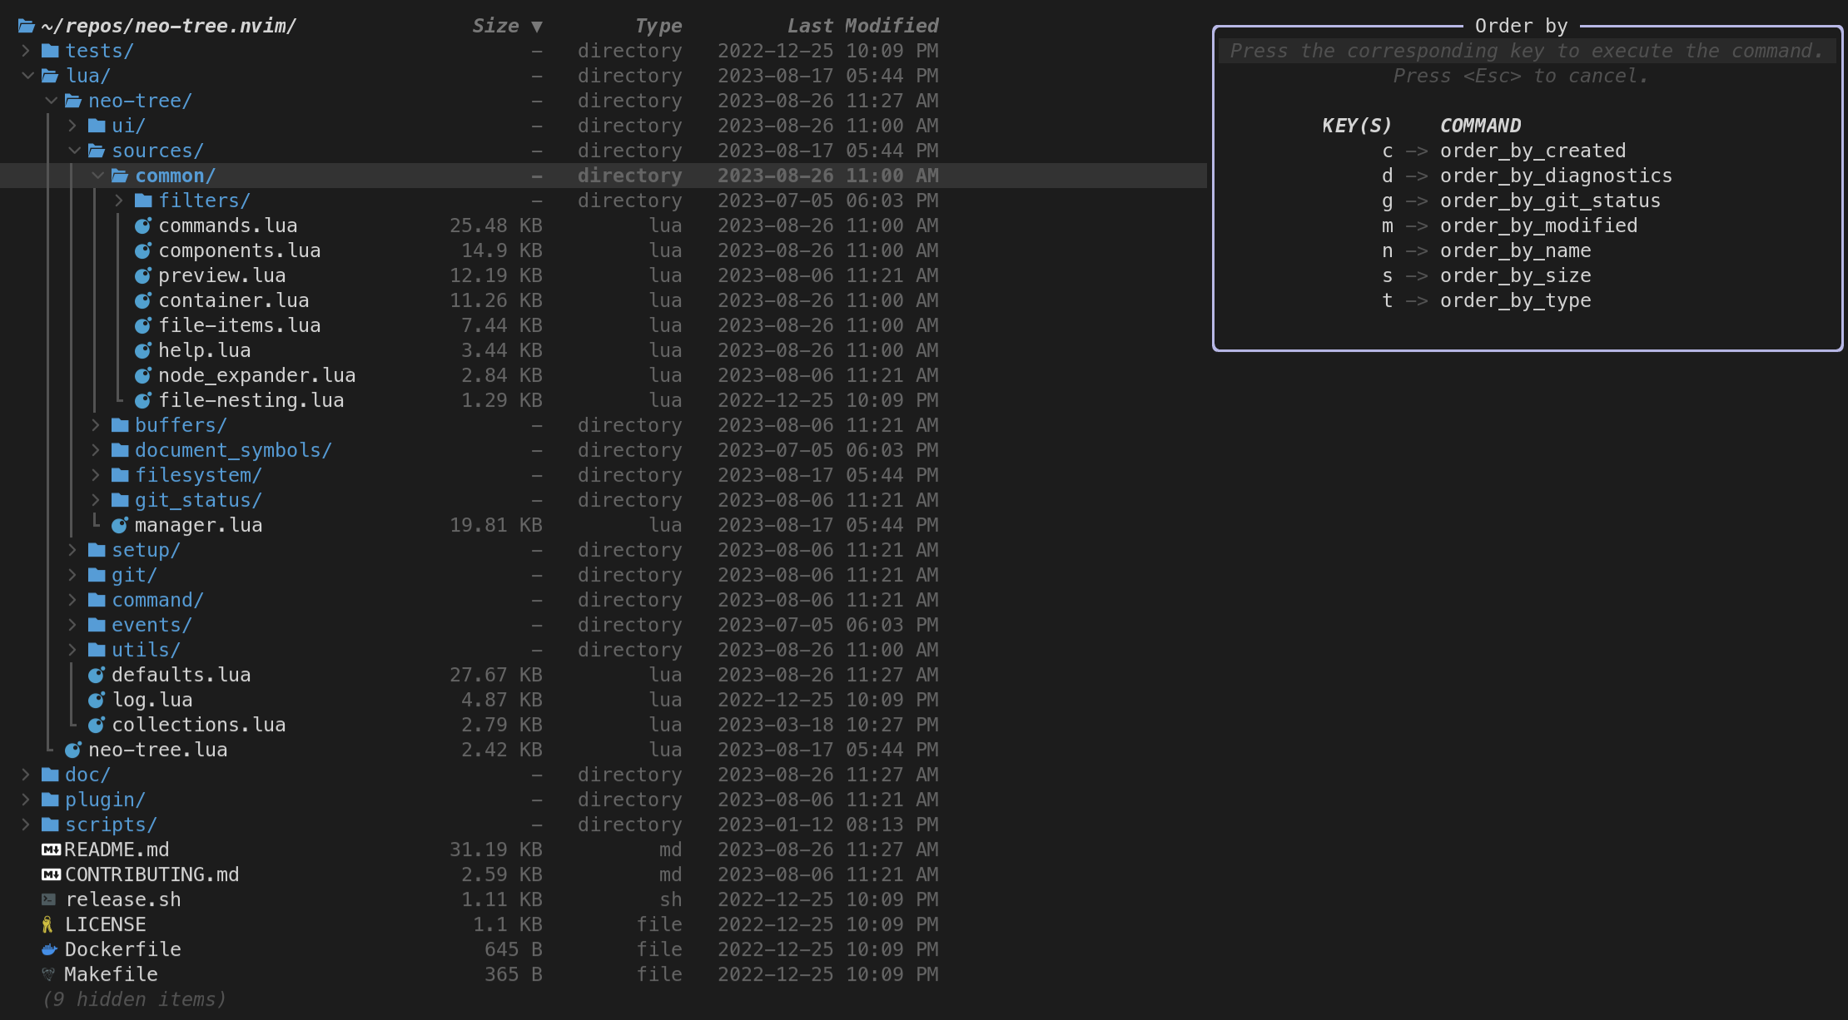The image size is (1848, 1020).
Task: Click the root folder icon for neo-tree.nvim
Action: coord(27,26)
